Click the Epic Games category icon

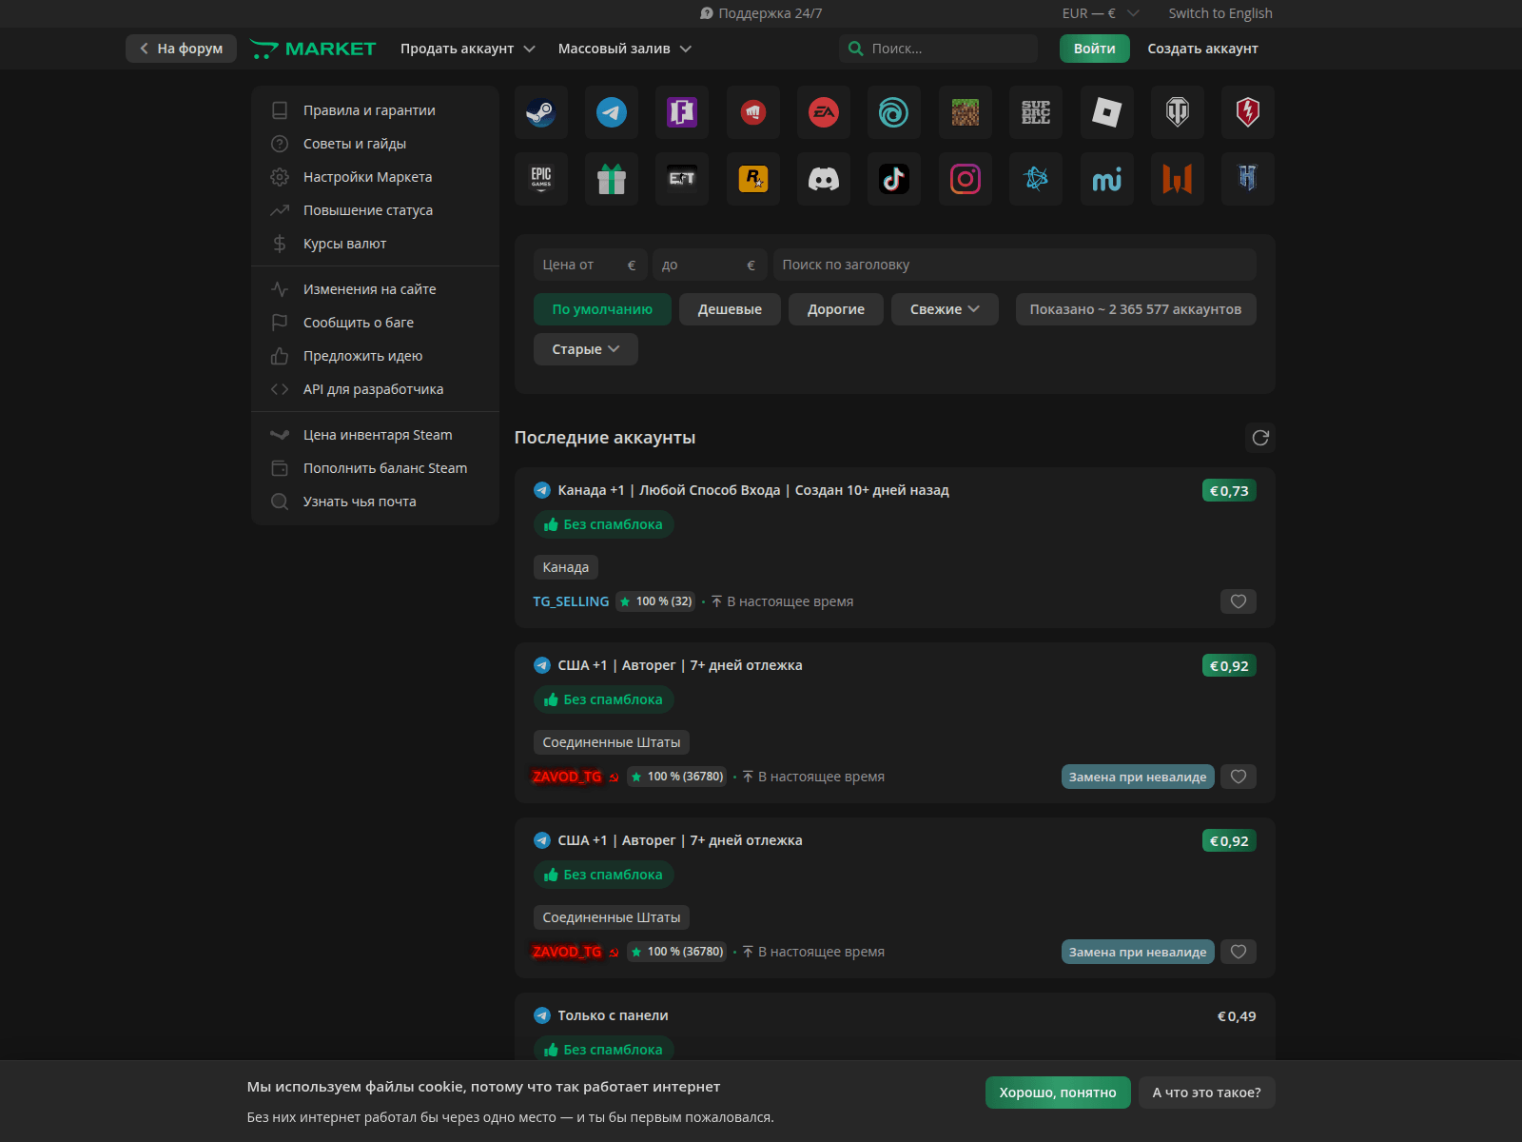(x=540, y=179)
